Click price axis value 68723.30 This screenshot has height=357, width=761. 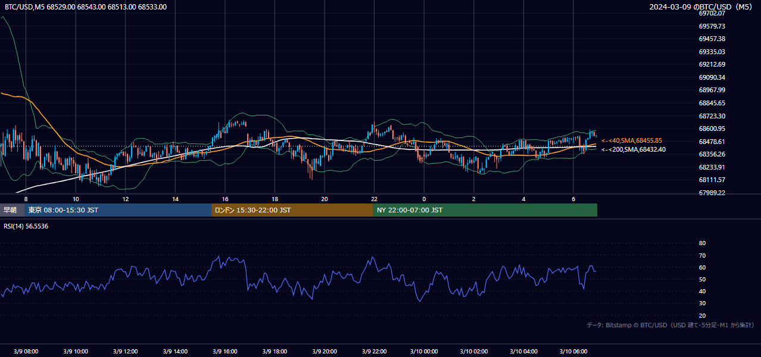pos(712,116)
